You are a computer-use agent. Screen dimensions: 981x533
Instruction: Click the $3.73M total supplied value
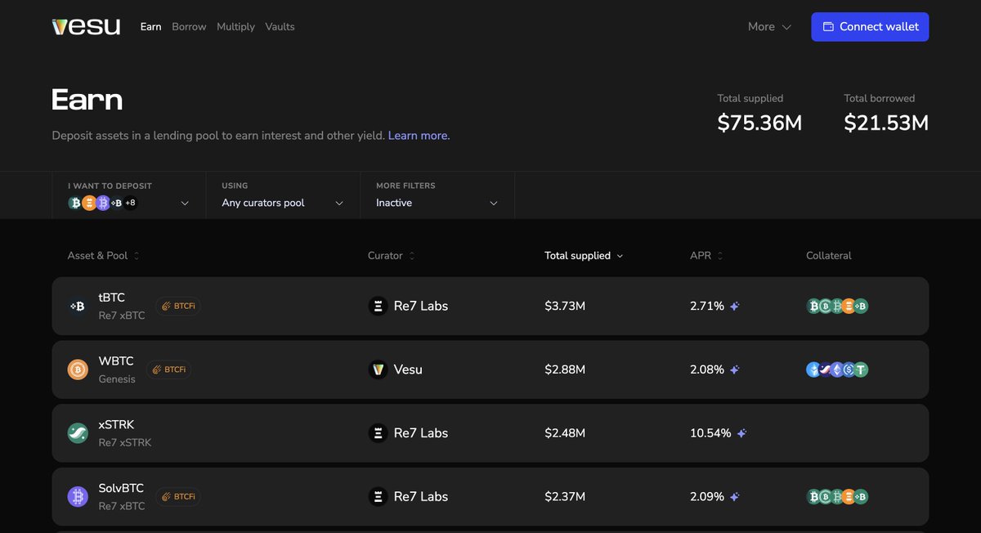pyautogui.click(x=565, y=306)
